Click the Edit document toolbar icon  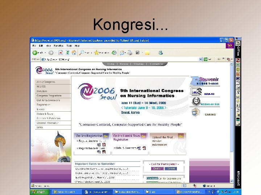click(x=138, y=53)
